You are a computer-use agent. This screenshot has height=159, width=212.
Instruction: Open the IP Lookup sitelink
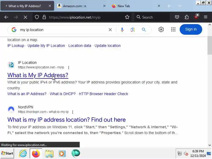(16, 46)
